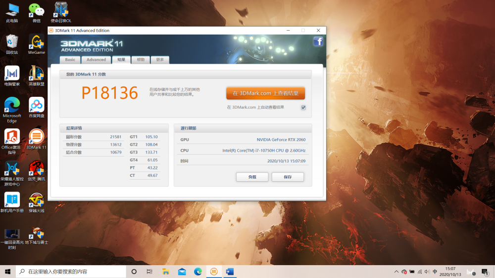The height and width of the screenshot is (278, 495).
Task: Open the notification action center icon
Action: point(485,272)
